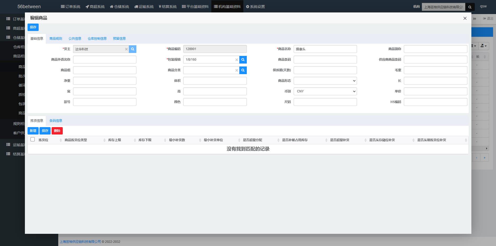This screenshot has width=496, height=246.
Task: Save the product with top 保存 button
Action: pyautogui.click(x=33, y=27)
